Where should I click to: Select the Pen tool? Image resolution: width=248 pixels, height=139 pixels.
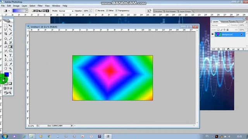pos(6,59)
